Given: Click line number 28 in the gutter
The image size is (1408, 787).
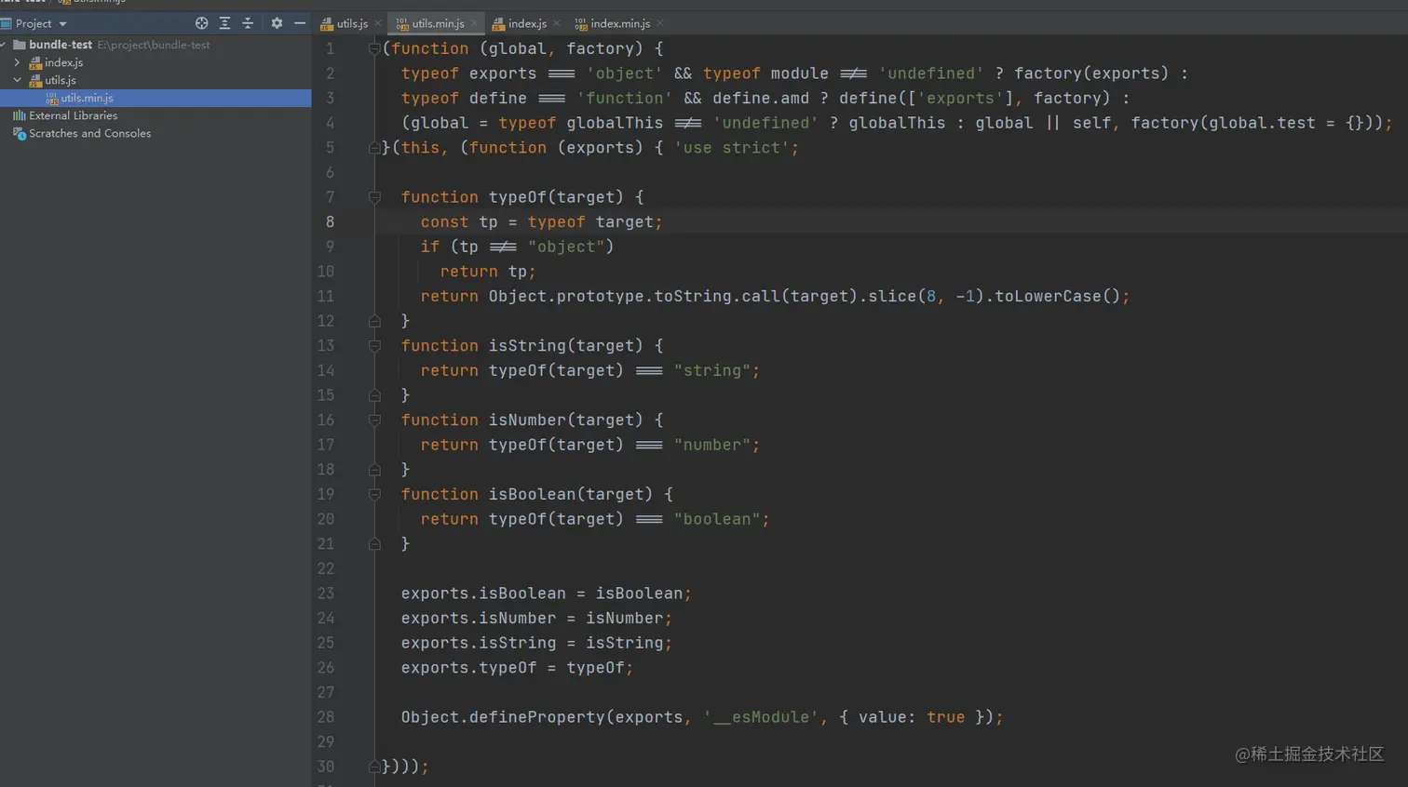Looking at the screenshot, I should coord(326,717).
